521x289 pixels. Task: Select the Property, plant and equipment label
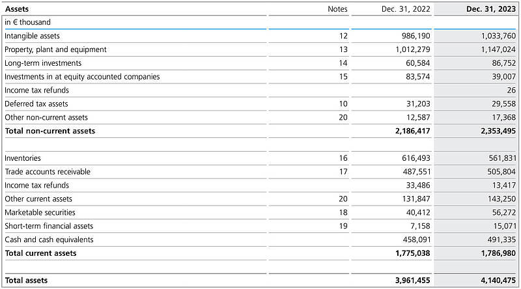point(55,49)
